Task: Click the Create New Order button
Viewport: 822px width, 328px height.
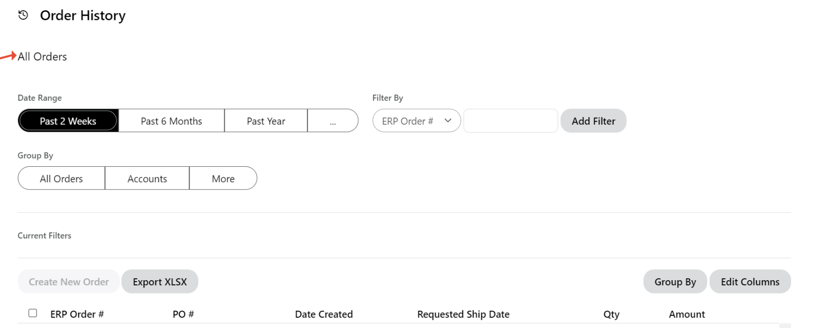Action: click(x=69, y=282)
